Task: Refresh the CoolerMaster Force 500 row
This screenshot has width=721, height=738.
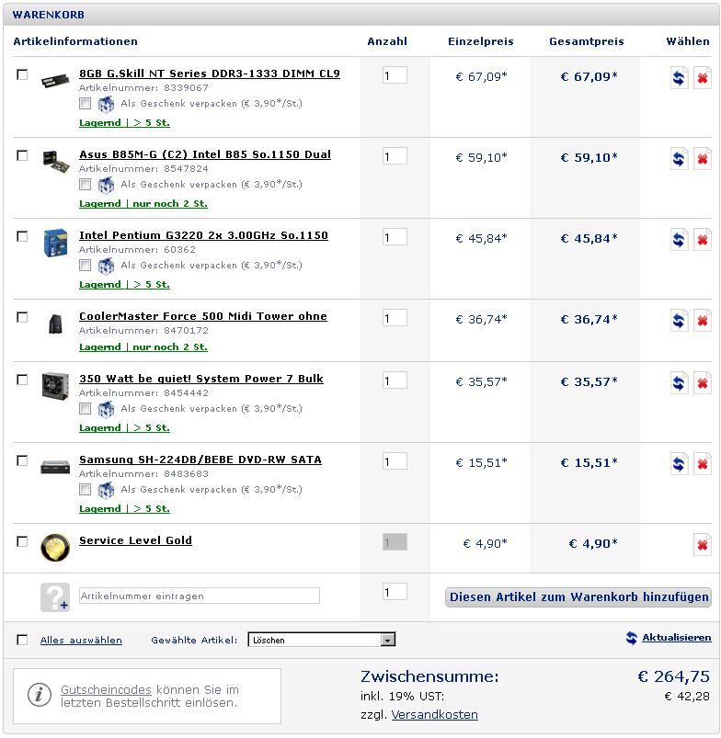Action: click(679, 321)
